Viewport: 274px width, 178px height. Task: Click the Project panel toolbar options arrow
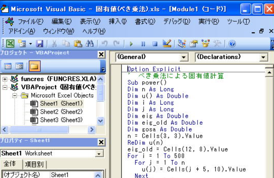(x=103, y=70)
